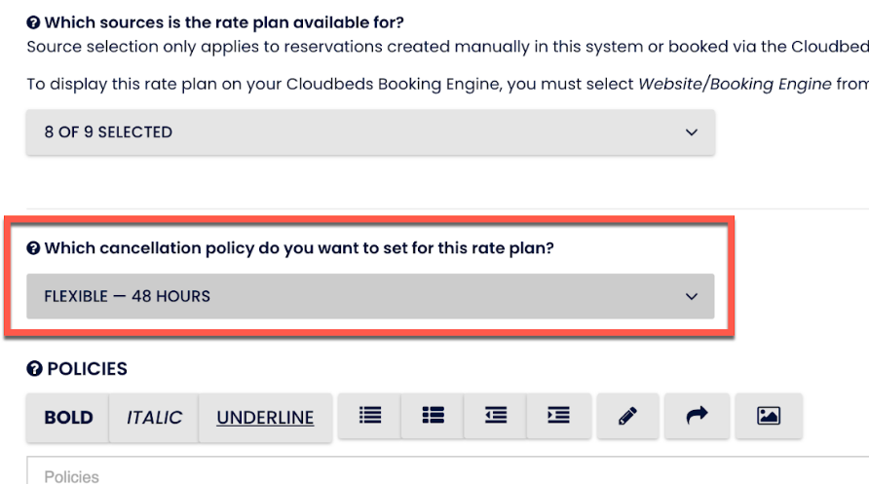
Task: Click the bulleted list icon
Action: [369, 417]
